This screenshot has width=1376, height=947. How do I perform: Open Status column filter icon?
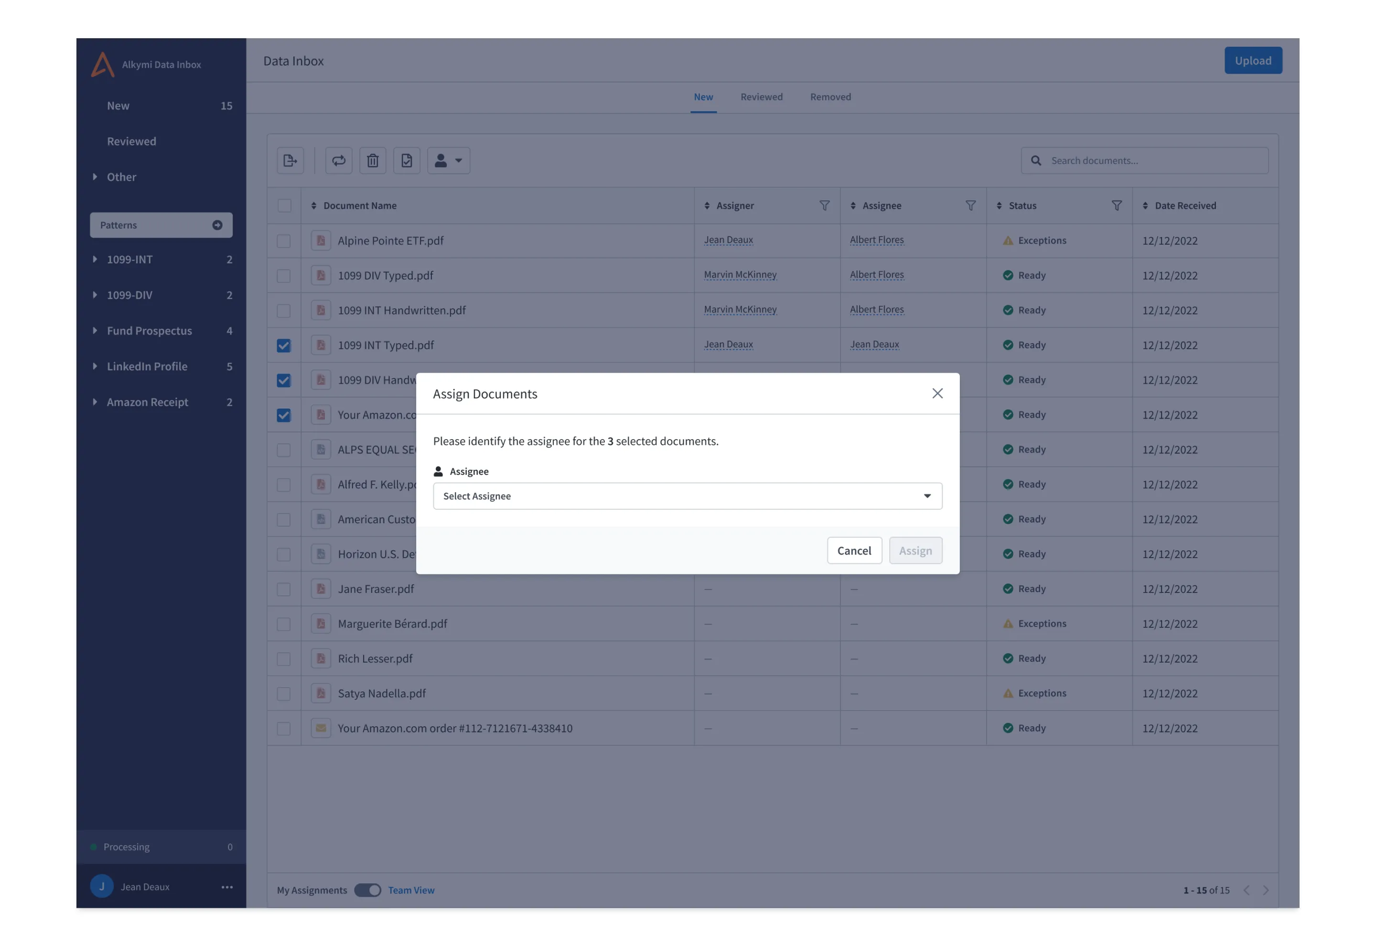1116,205
